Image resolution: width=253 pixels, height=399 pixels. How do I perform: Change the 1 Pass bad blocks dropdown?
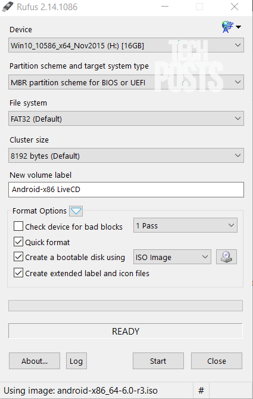185,225
